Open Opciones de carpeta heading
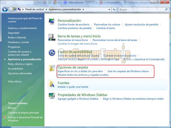The width and height of the screenshot is (171, 128). click(x=73, y=67)
